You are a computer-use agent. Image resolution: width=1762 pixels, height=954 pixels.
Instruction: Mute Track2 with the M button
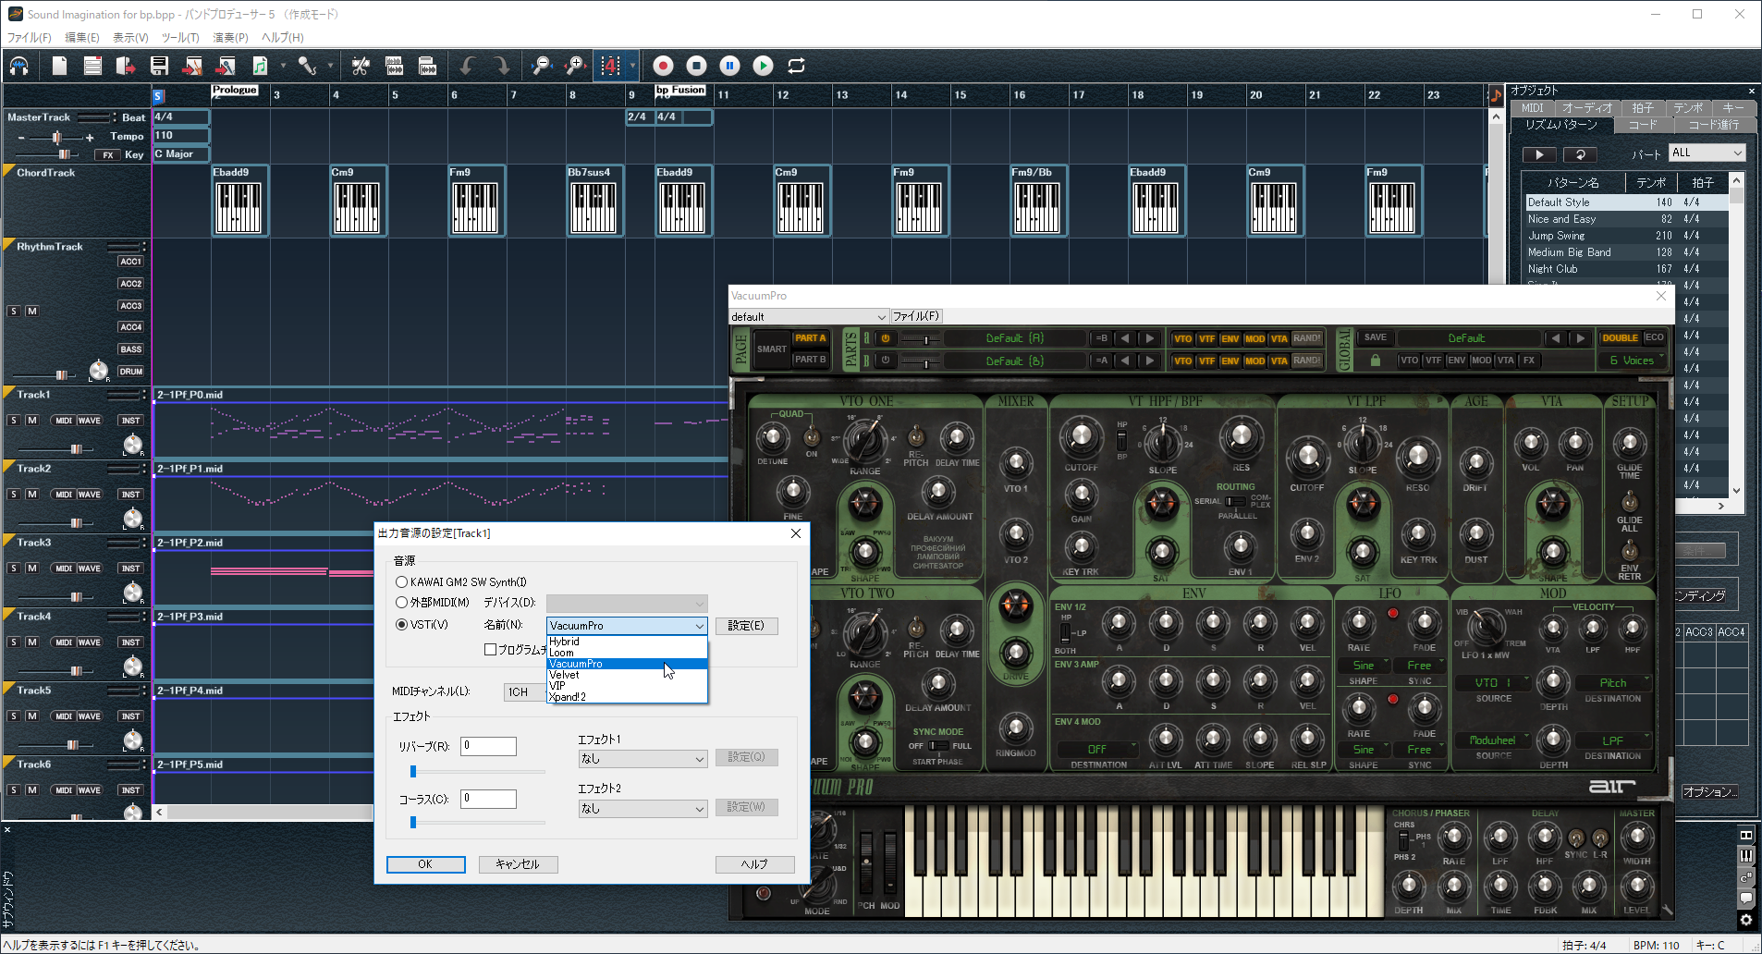coord(32,495)
